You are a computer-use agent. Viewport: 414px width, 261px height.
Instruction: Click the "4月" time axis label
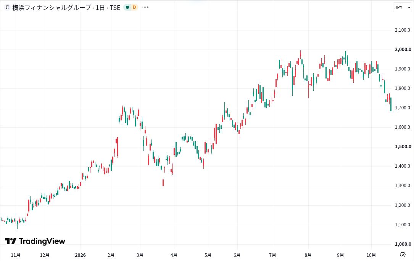tap(174, 255)
